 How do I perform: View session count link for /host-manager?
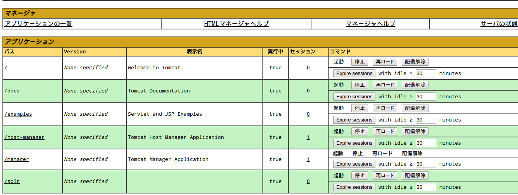tap(308, 137)
